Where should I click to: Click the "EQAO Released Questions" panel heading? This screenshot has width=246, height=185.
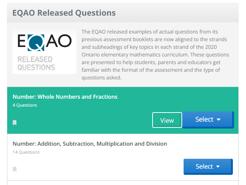click(x=64, y=13)
